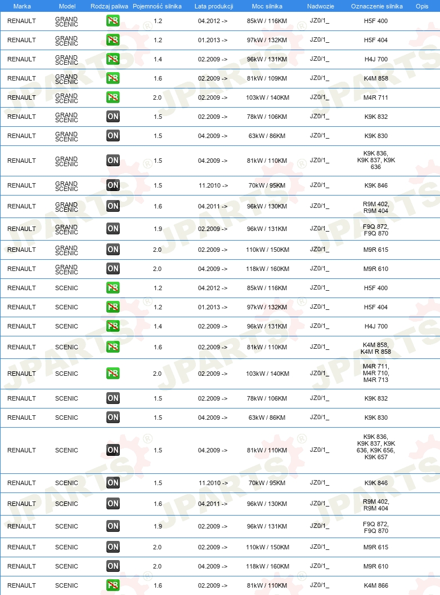Click 01.2013 date in Grand Scenic row

[213, 40]
